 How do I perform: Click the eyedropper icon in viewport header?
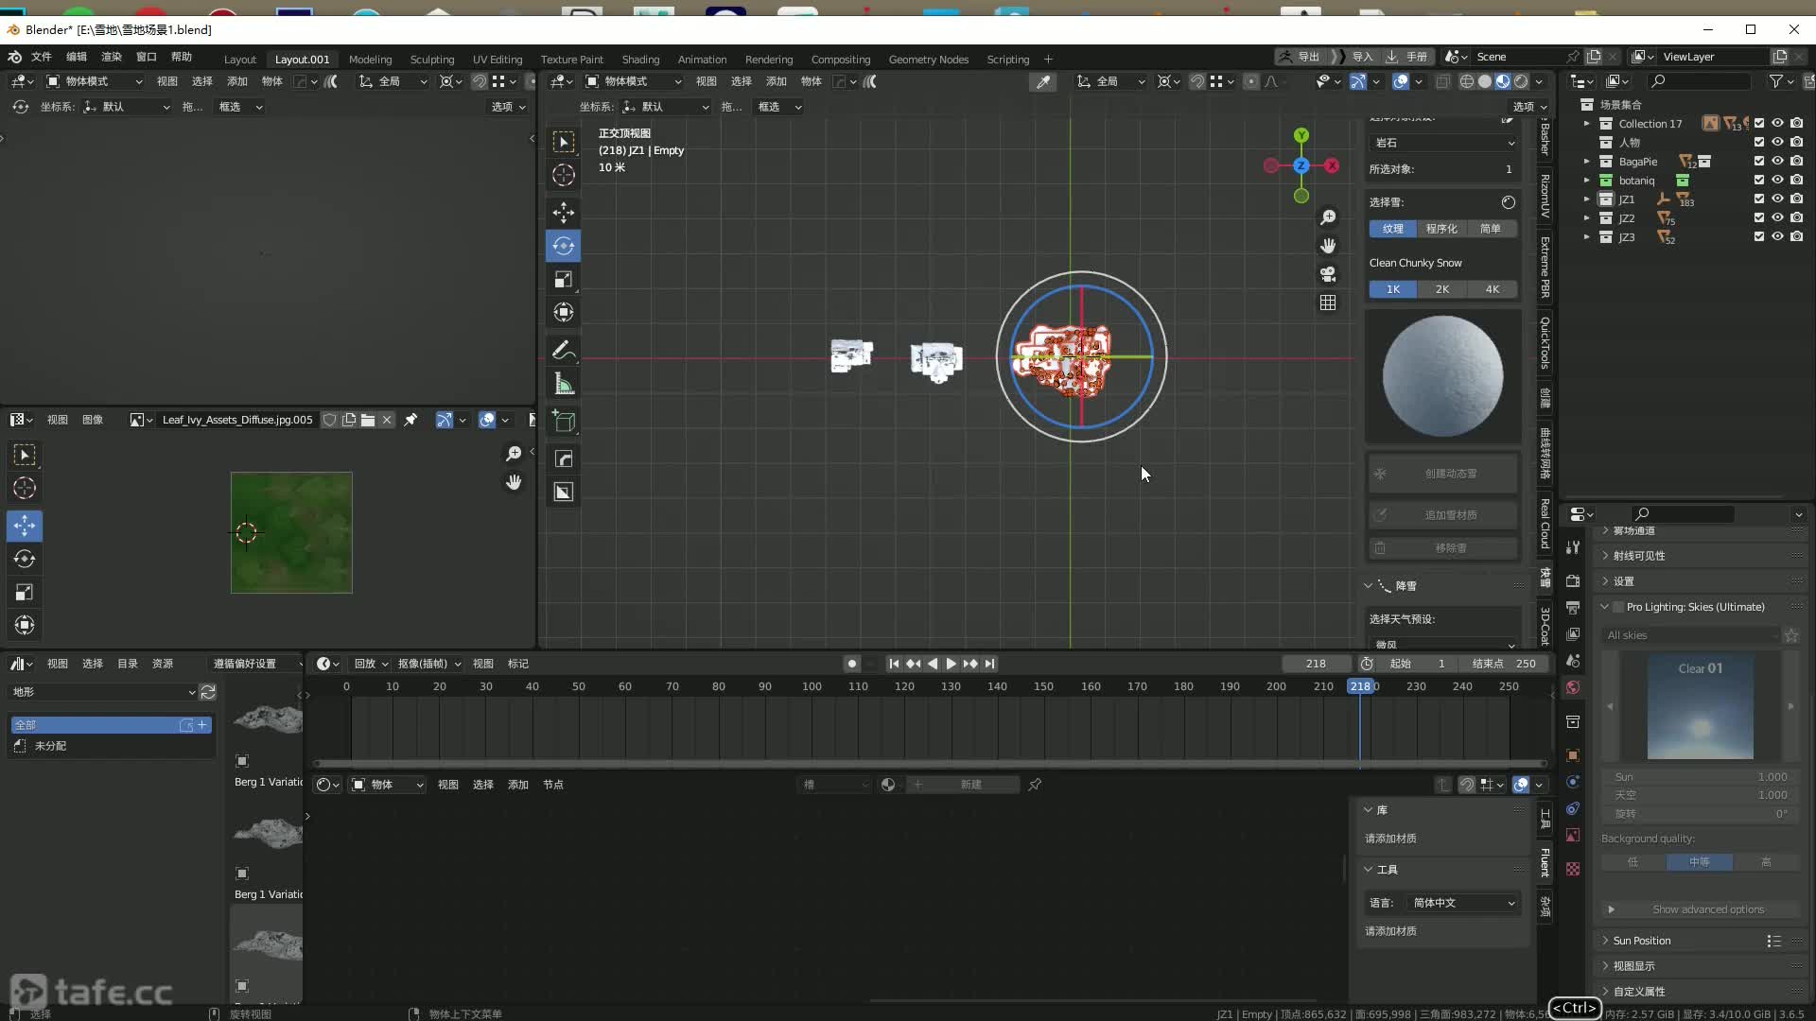[1043, 82]
